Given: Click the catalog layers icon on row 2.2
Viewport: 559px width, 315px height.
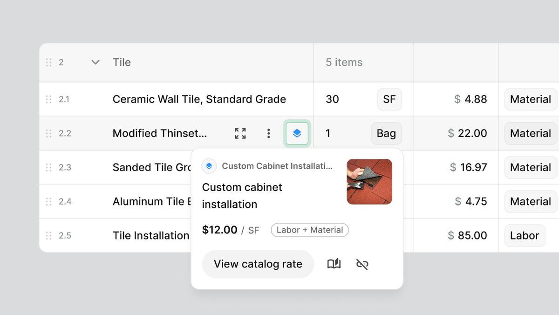Looking at the screenshot, I should [x=297, y=133].
